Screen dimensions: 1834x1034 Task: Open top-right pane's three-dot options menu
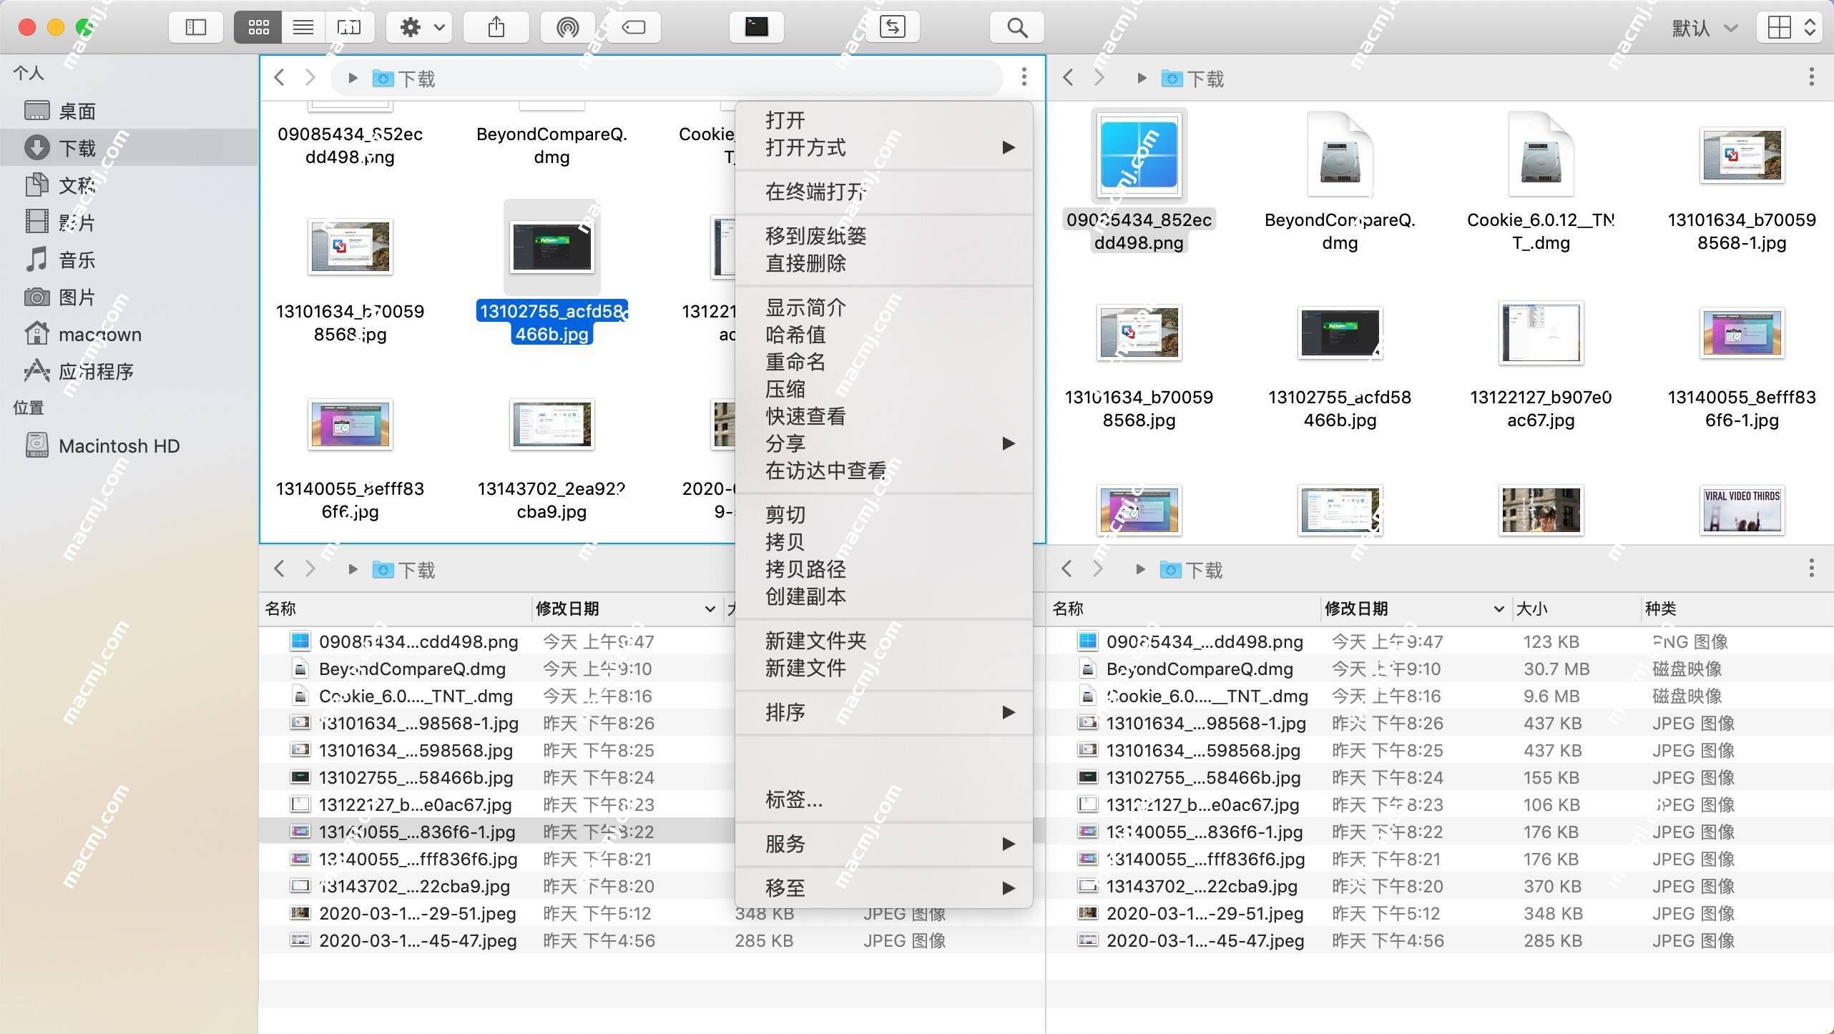pos(1812,77)
